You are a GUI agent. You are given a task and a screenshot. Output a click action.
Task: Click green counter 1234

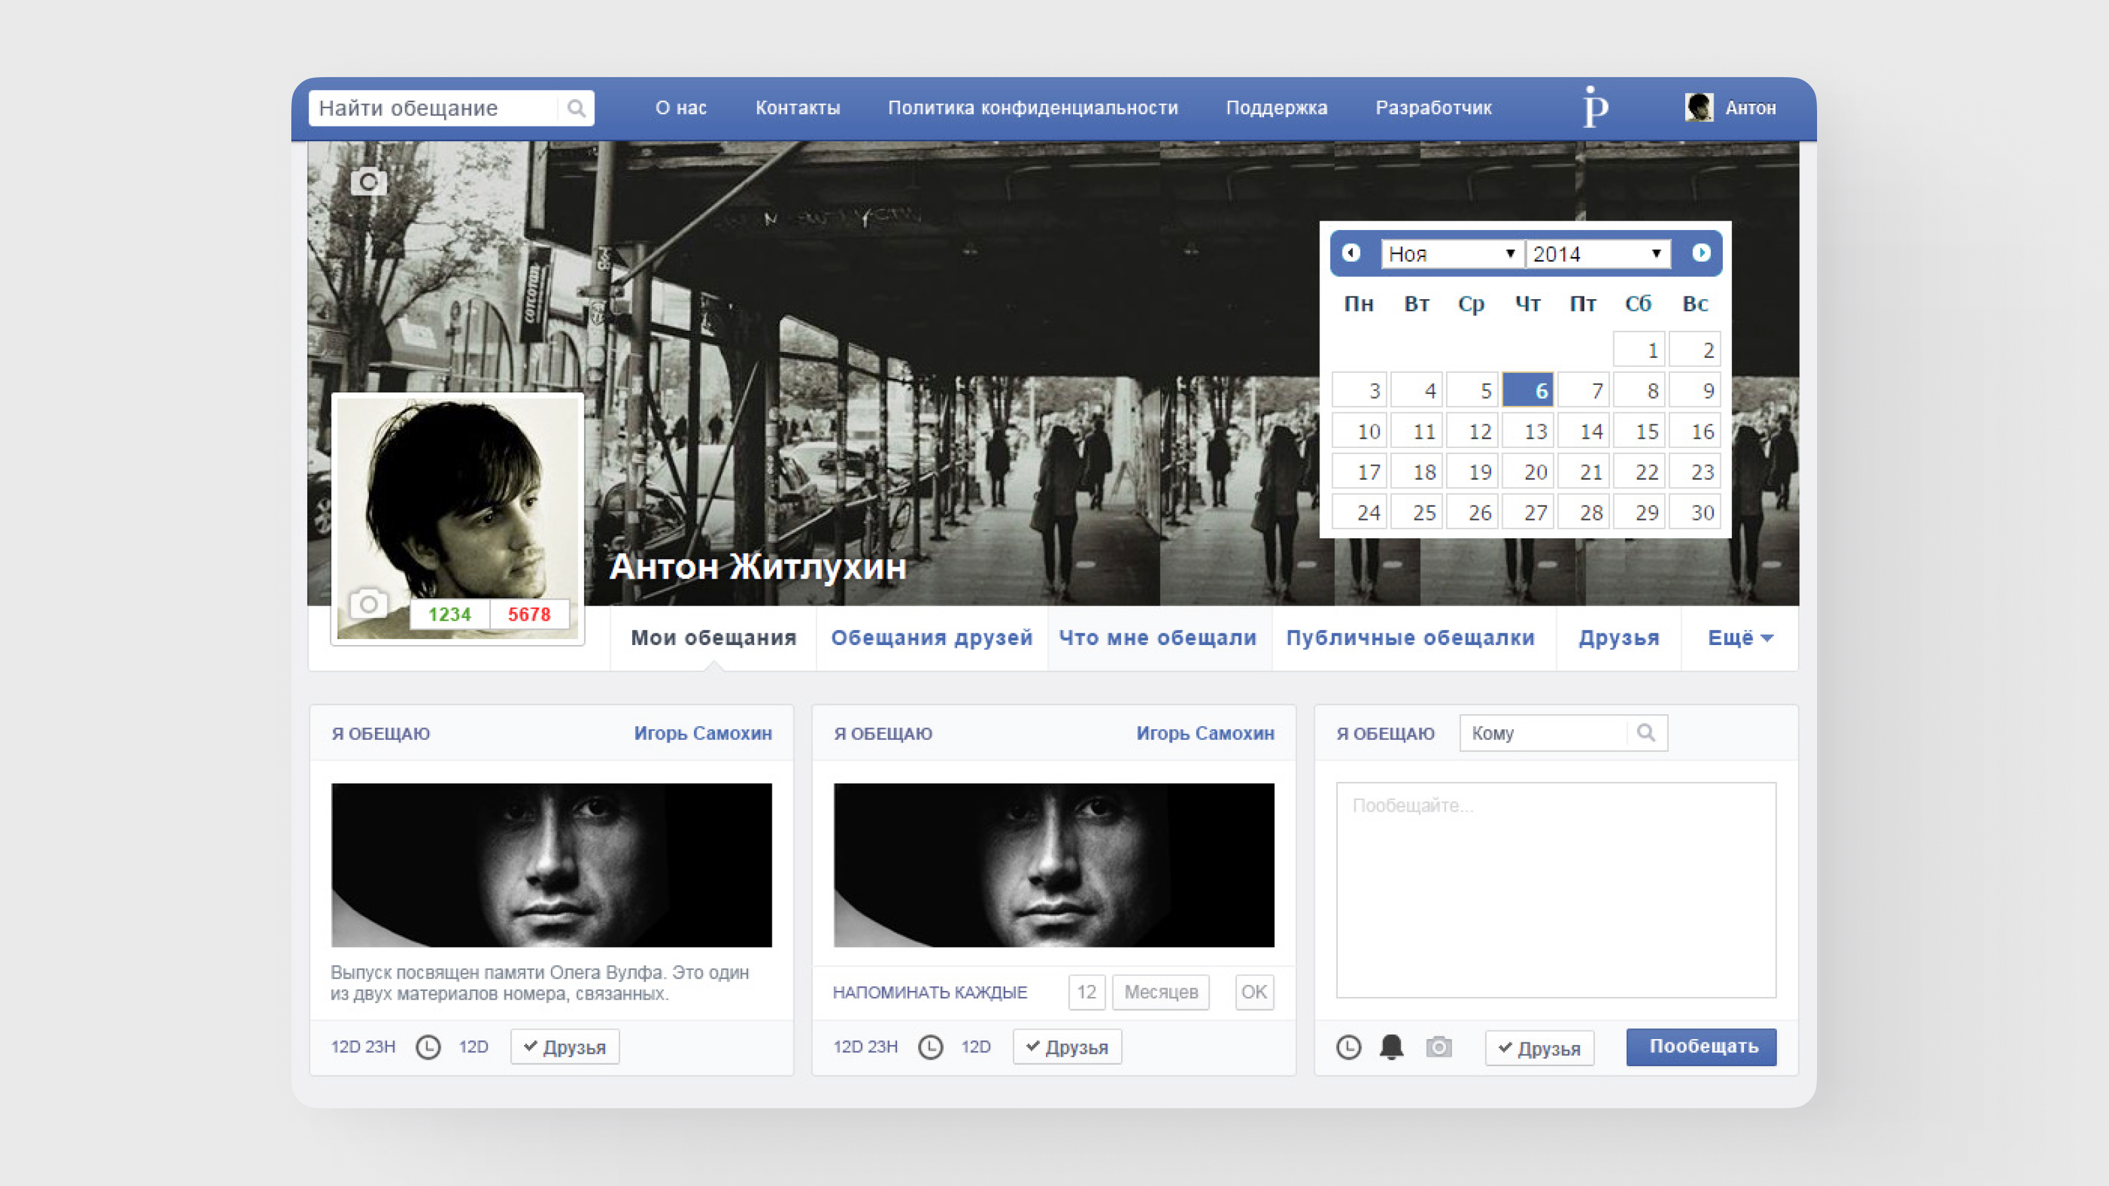click(449, 614)
